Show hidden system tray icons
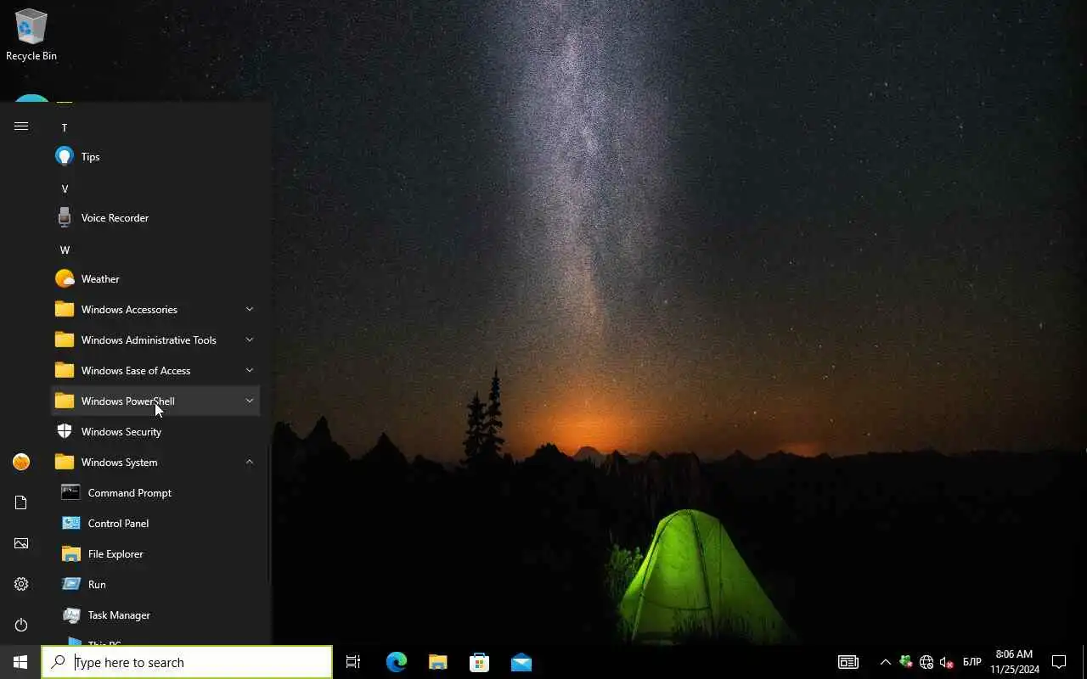Image resolution: width=1087 pixels, height=679 pixels. coord(885,662)
